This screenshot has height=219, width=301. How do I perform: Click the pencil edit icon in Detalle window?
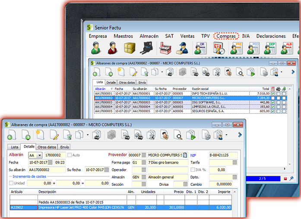pos(54,135)
